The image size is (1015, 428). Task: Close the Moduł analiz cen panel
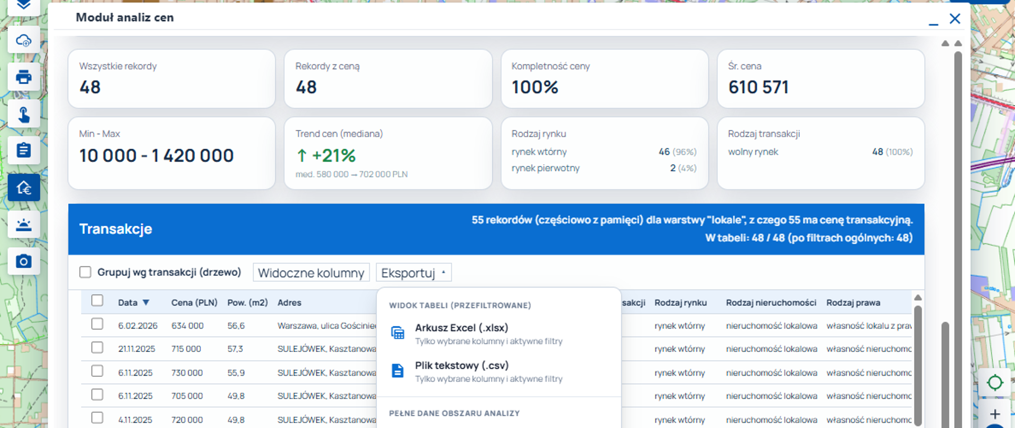[x=955, y=18]
